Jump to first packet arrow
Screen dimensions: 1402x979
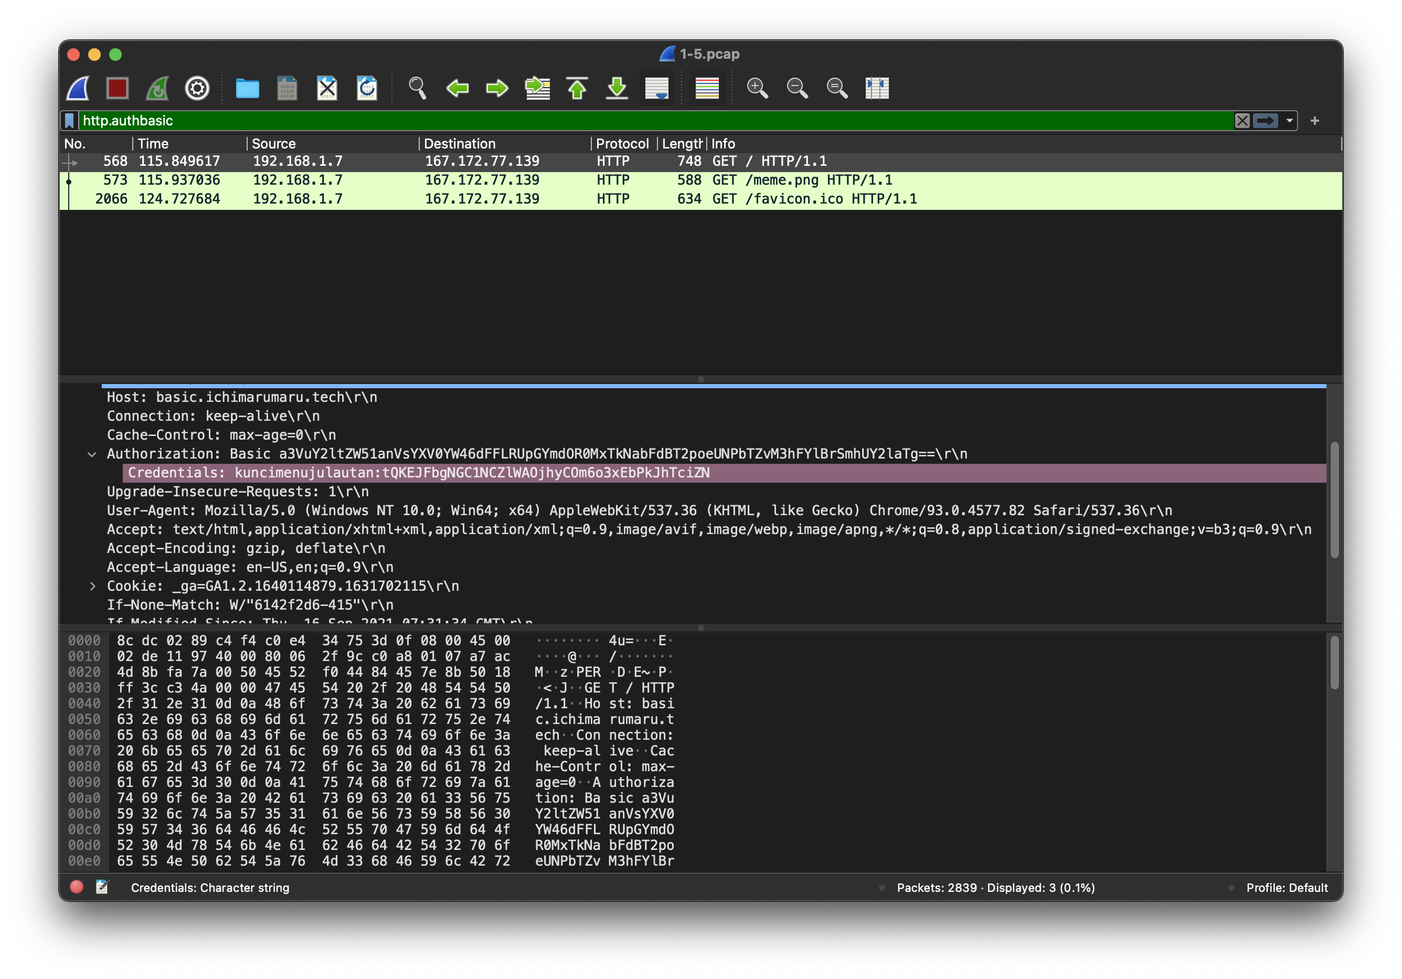tap(577, 88)
